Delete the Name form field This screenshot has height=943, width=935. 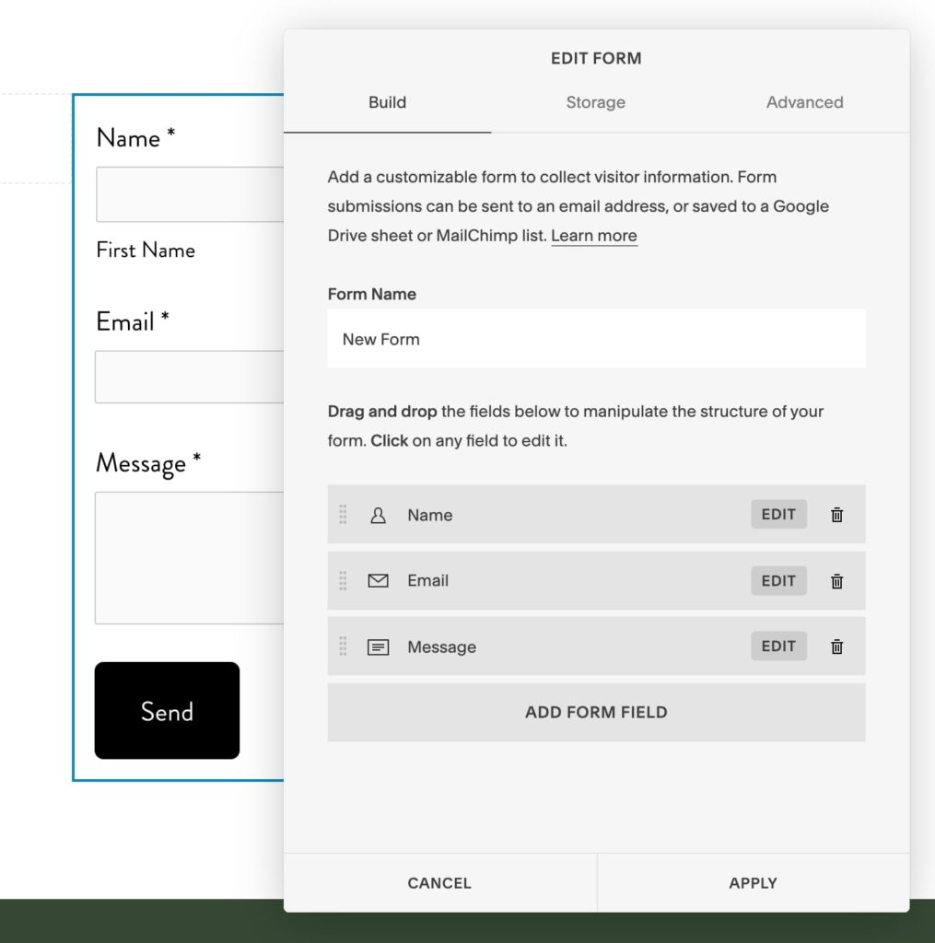pyautogui.click(x=836, y=515)
